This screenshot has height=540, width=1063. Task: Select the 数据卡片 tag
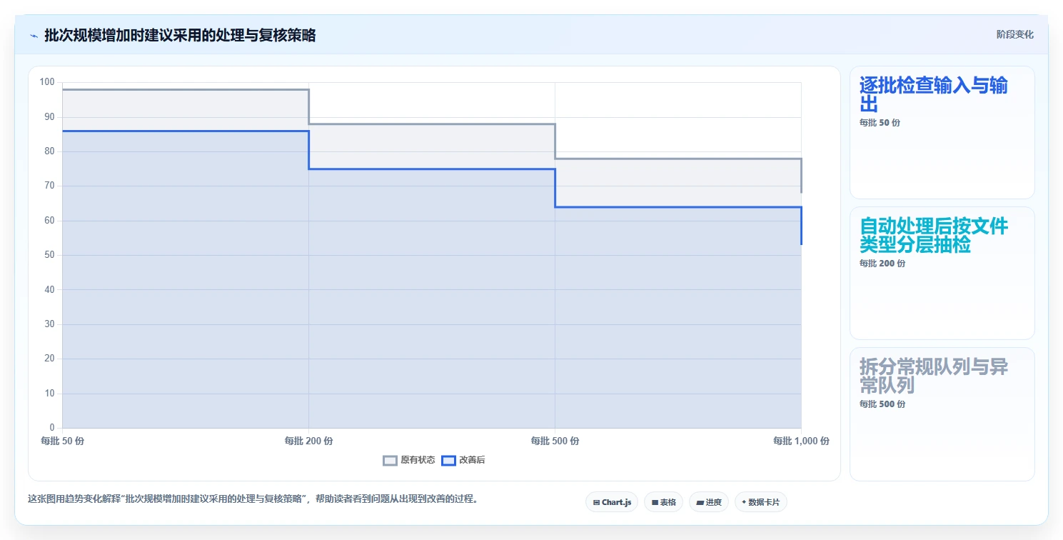(760, 502)
